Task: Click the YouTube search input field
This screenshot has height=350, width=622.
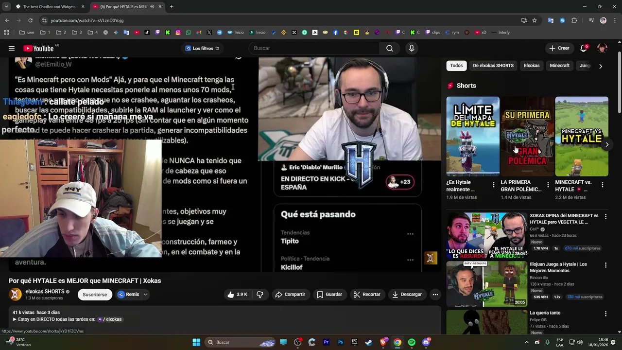Action: tap(315, 48)
